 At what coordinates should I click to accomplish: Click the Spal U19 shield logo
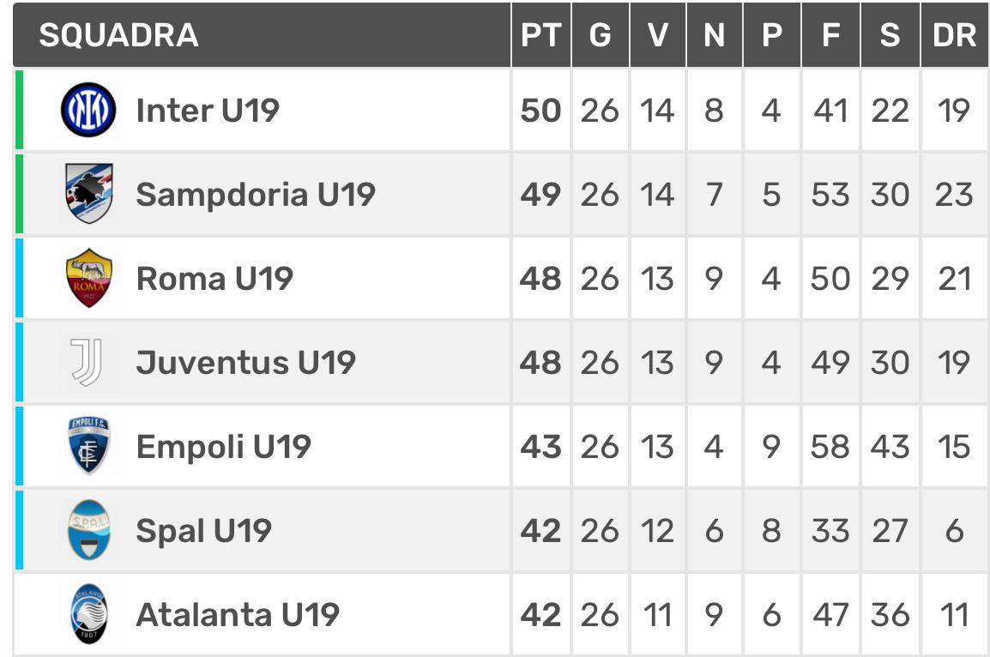coord(89,529)
